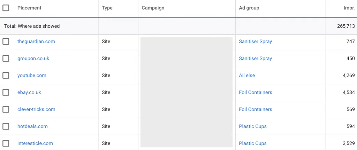The image size is (357, 150).
Task: Tick the hotdeals.com row checkbox
Action: (x=6, y=126)
